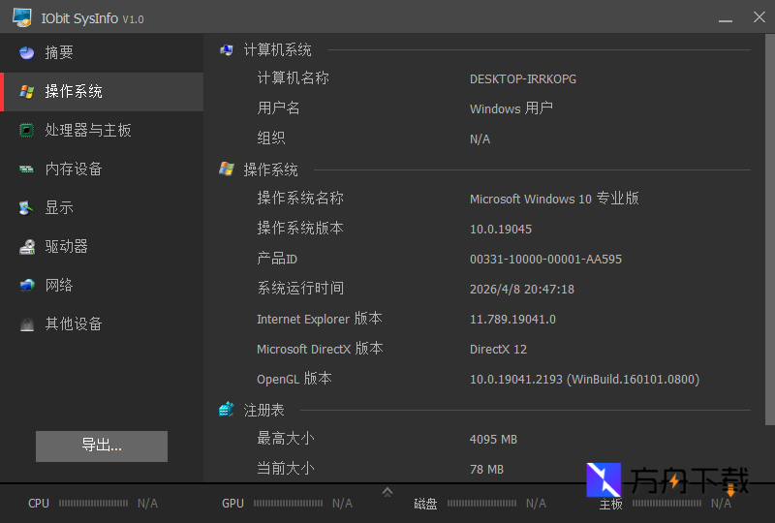
Task: Click the 摘要 pie chart icon
Action: click(27, 52)
